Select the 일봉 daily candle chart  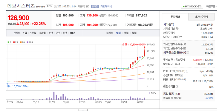pos(118,33)
